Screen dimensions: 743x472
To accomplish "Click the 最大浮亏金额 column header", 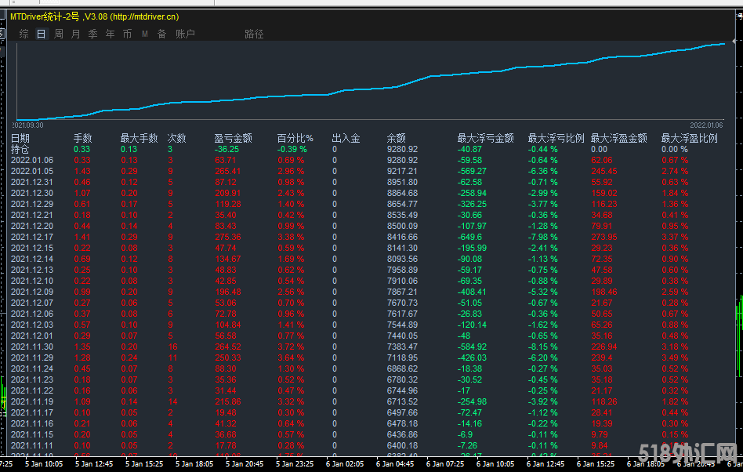I will coord(485,138).
